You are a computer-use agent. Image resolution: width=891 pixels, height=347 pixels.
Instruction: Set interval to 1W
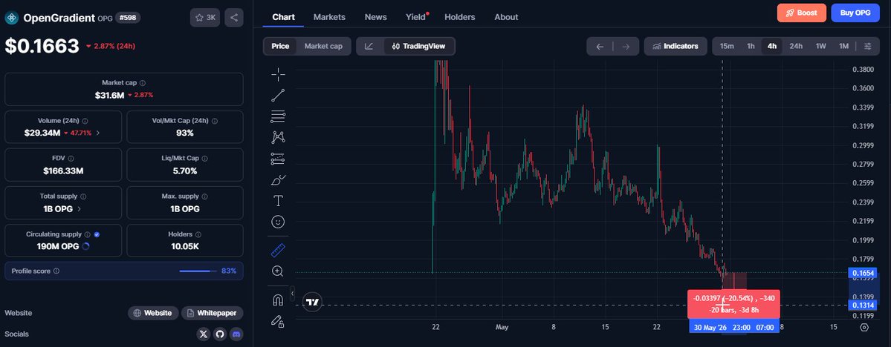[821, 47]
